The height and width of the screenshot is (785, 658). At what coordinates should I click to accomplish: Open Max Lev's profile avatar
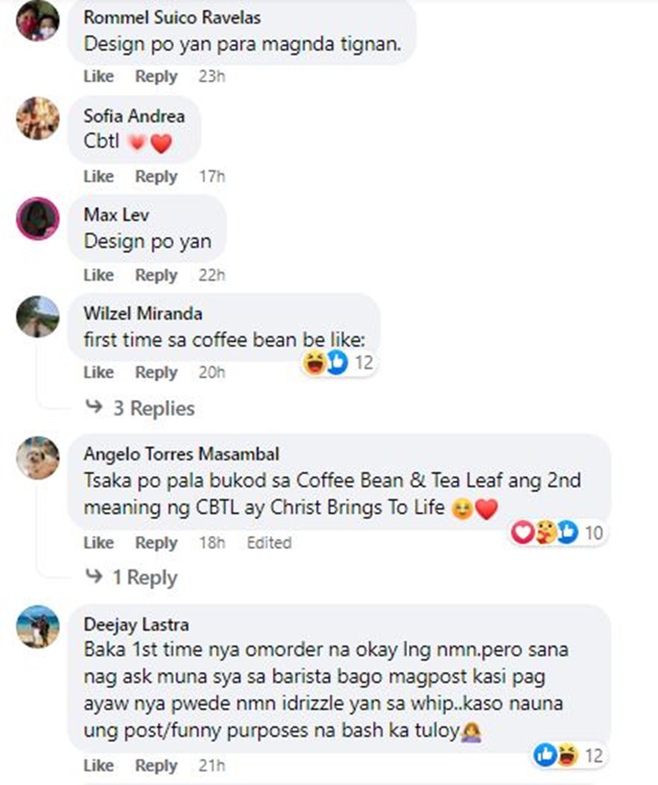[38, 218]
